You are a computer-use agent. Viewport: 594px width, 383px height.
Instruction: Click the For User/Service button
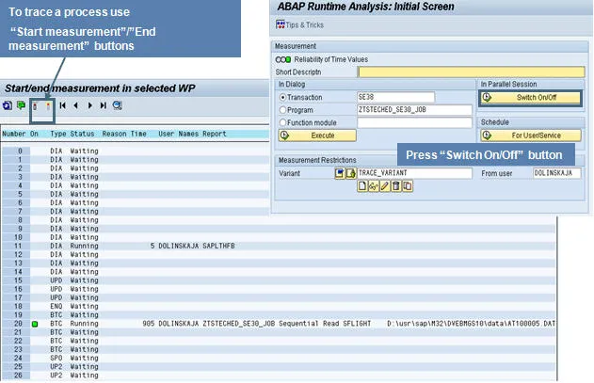coord(530,136)
